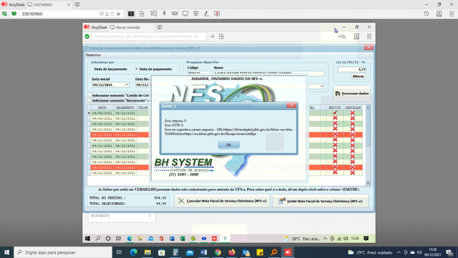The image size is (458, 258).
Task: Tick the Selecionar somente "Recorrente" checkbox
Action: pyautogui.click(x=89, y=101)
